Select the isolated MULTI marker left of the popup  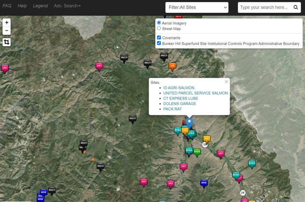click(x=133, y=119)
